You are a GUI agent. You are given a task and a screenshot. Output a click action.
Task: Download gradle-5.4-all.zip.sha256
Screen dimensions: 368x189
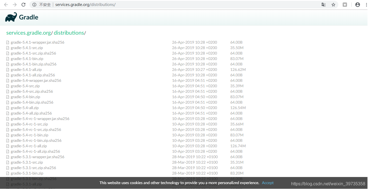point(31,113)
